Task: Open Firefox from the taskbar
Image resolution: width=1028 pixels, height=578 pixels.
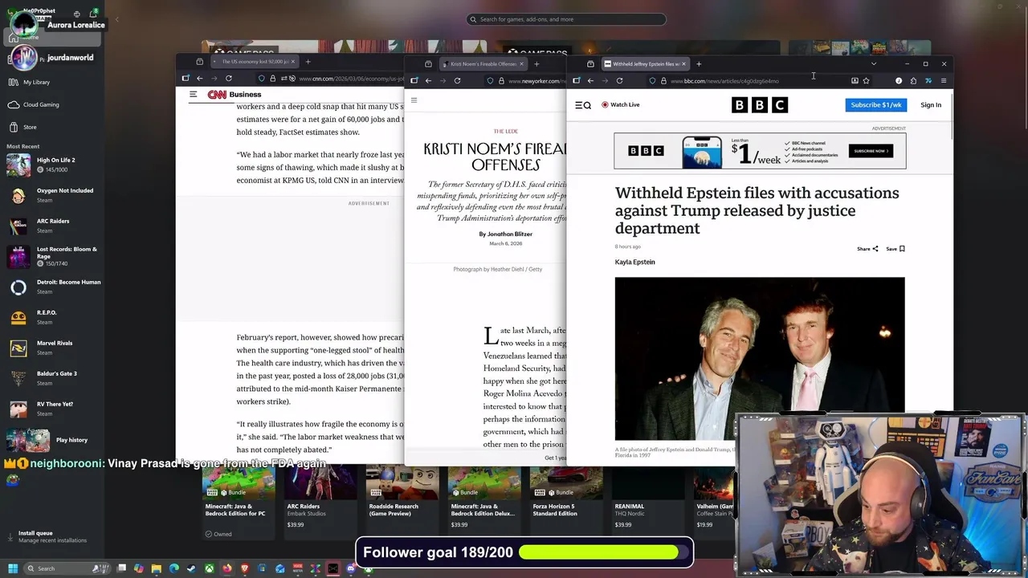Action: tap(226, 568)
